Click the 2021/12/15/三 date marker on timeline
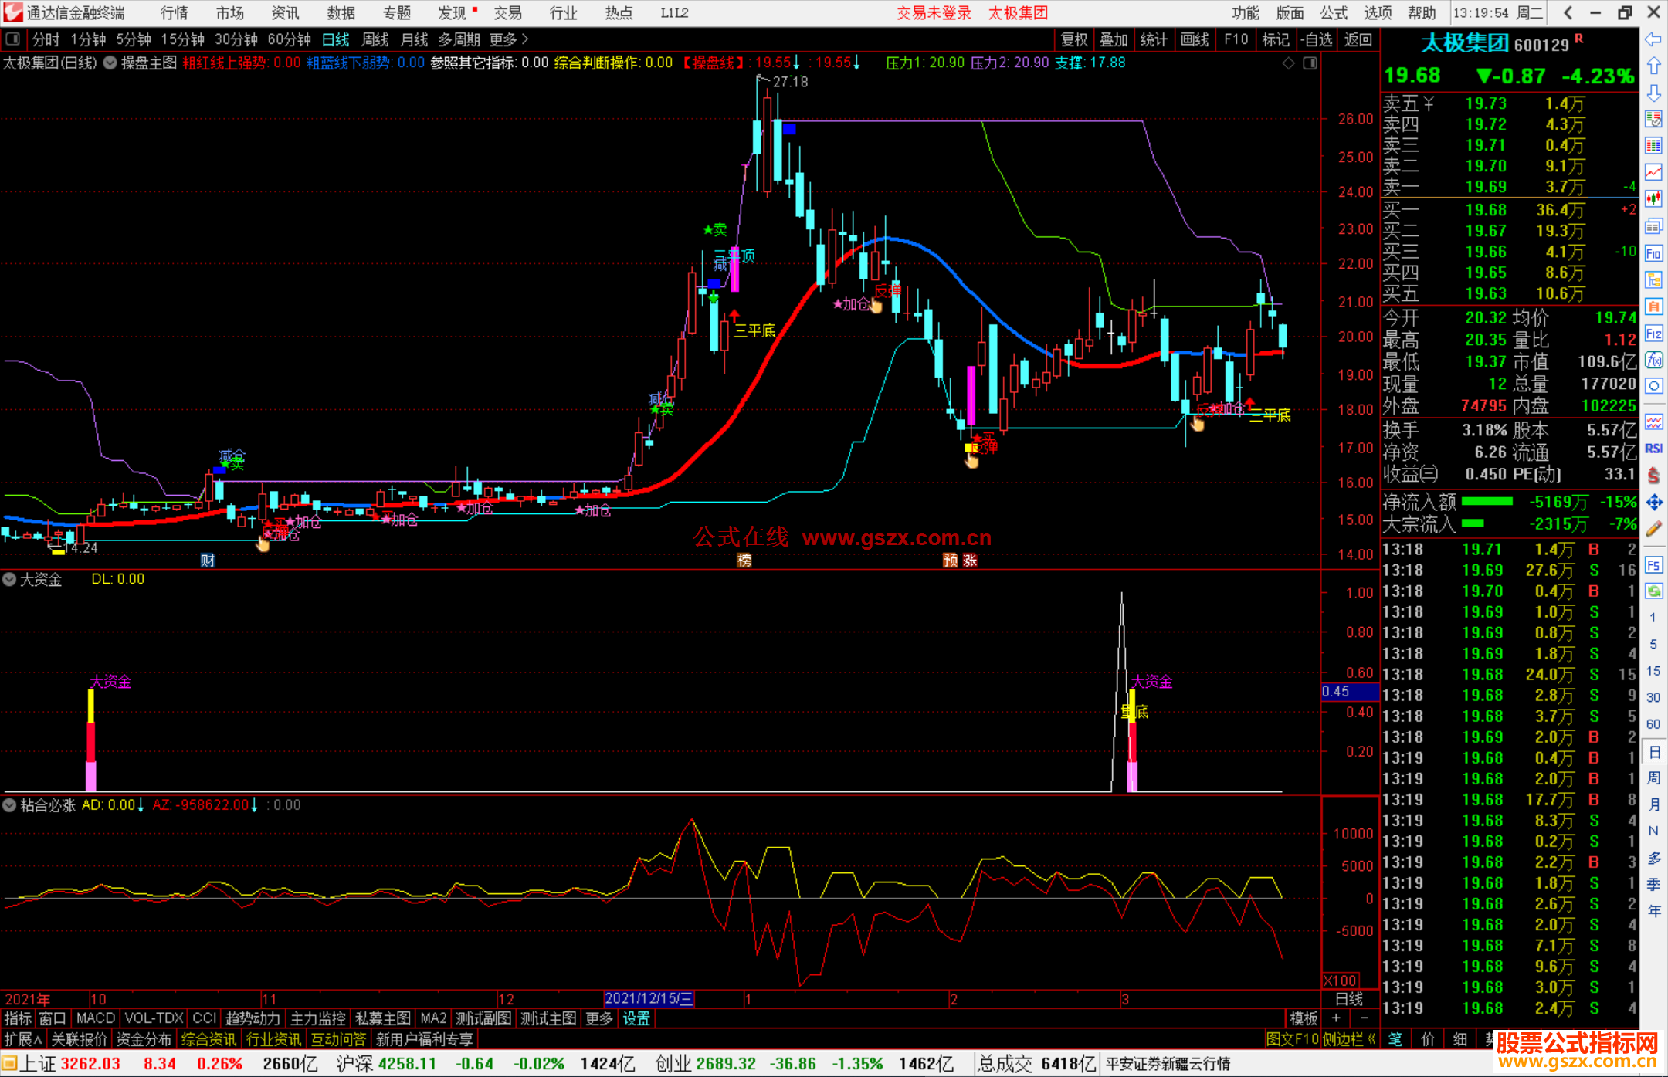Image resolution: width=1668 pixels, height=1077 pixels. tap(649, 998)
